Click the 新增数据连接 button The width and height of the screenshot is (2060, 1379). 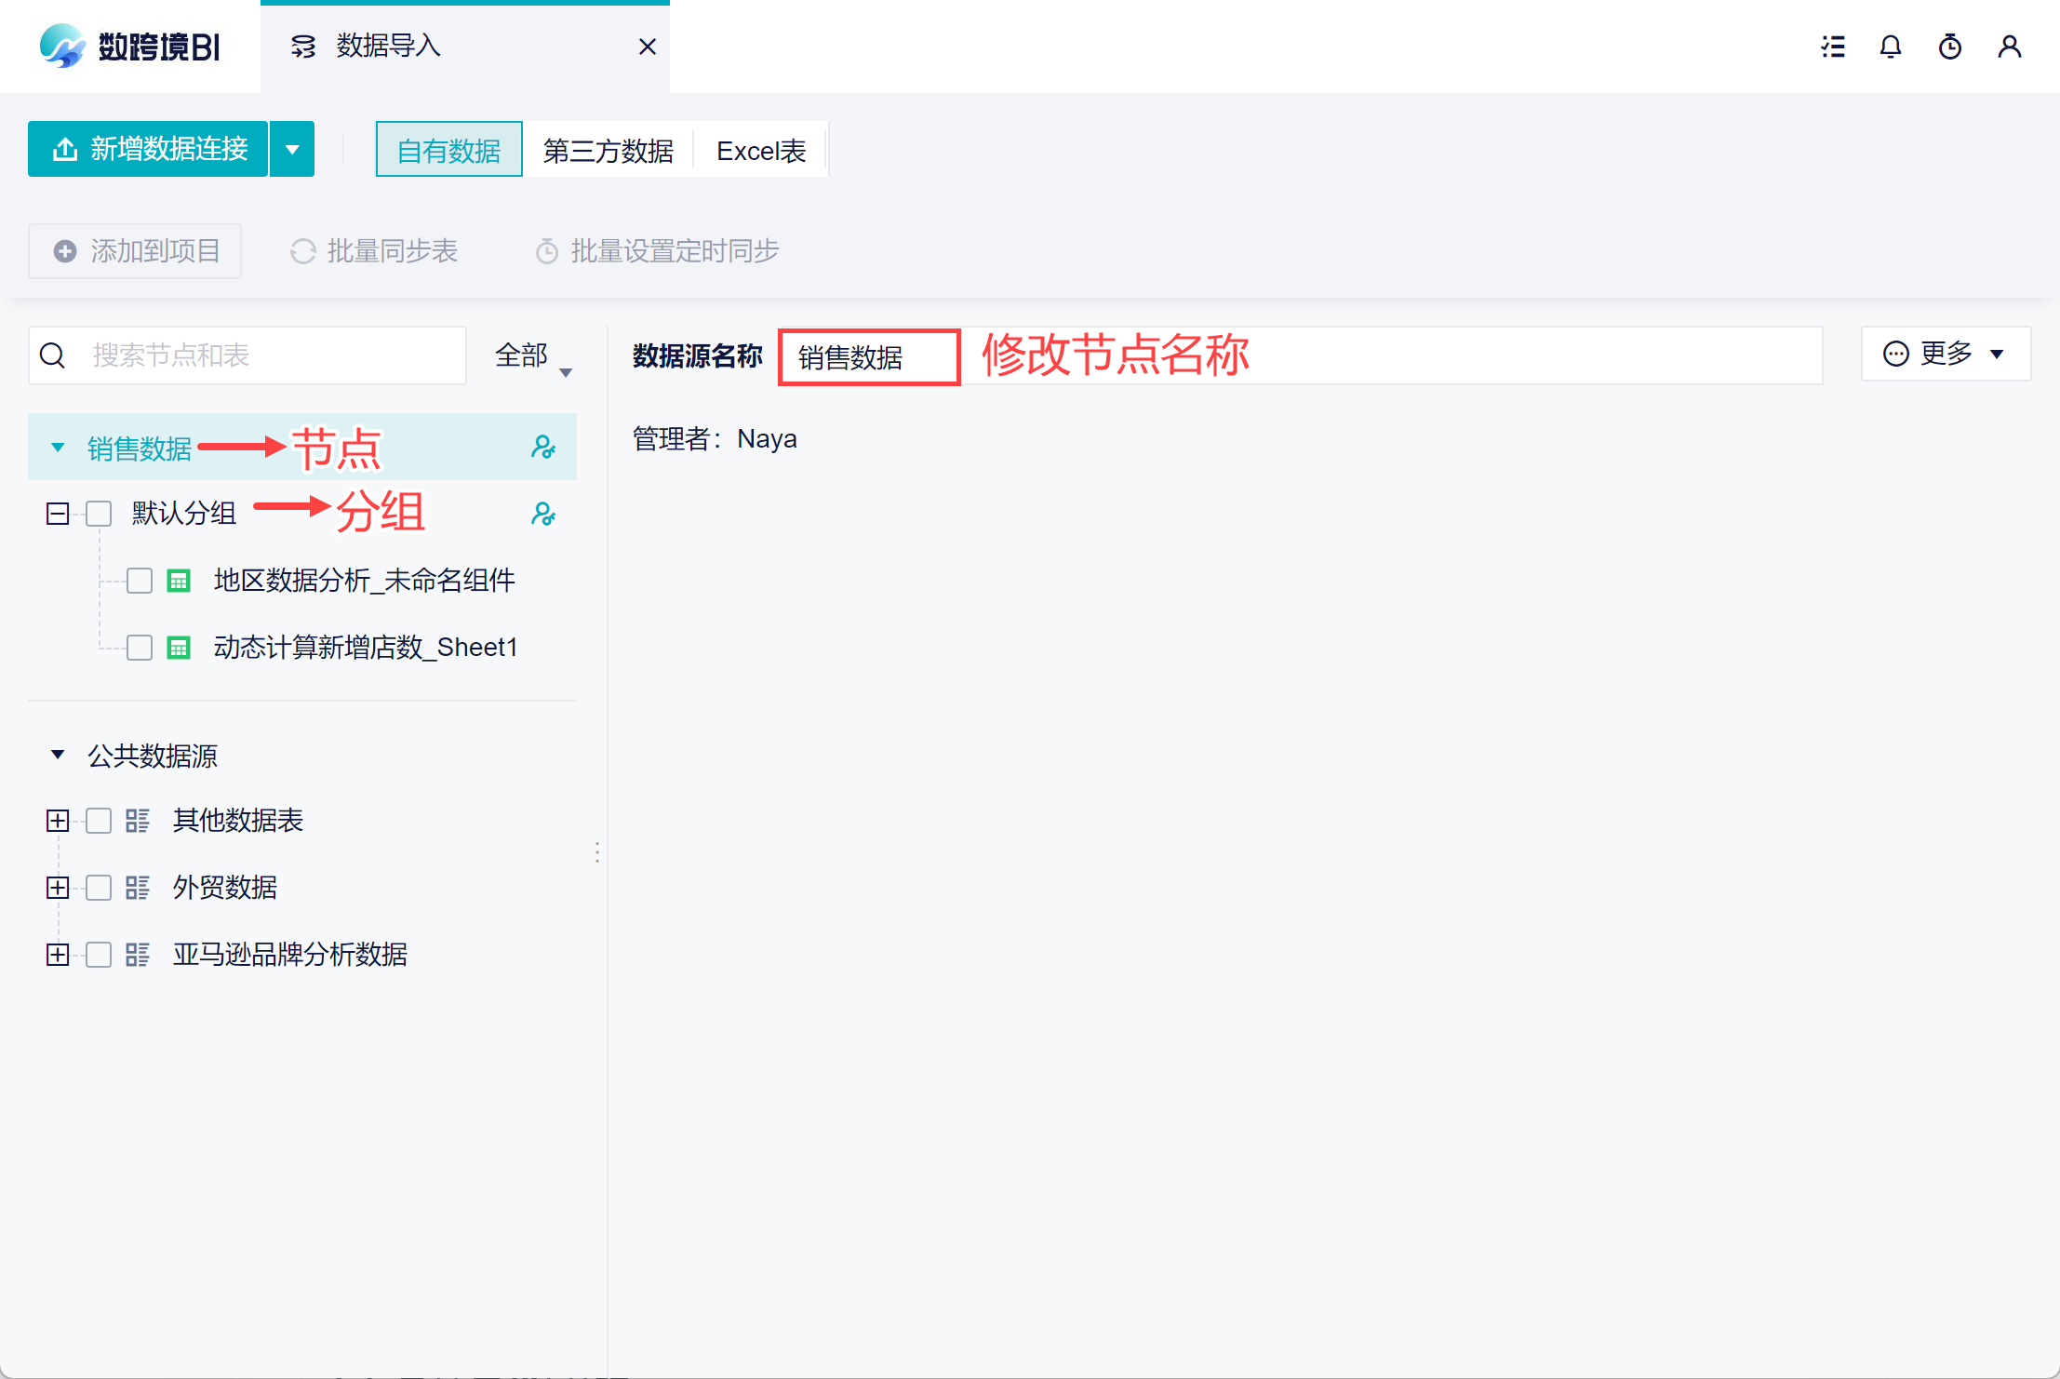pyautogui.click(x=149, y=149)
